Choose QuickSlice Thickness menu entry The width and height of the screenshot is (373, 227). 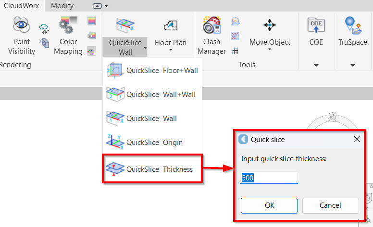point(152,169)
